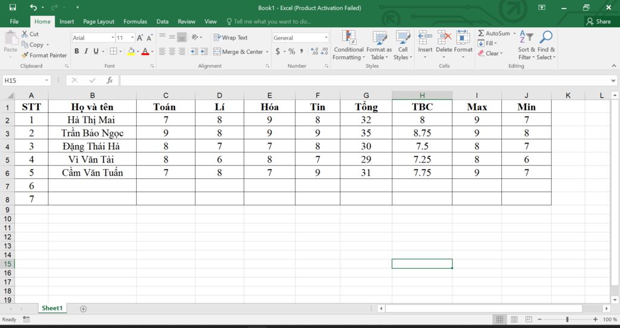Click the Save icon in title bar
The image size is (620, 328).
click(13, 7)
